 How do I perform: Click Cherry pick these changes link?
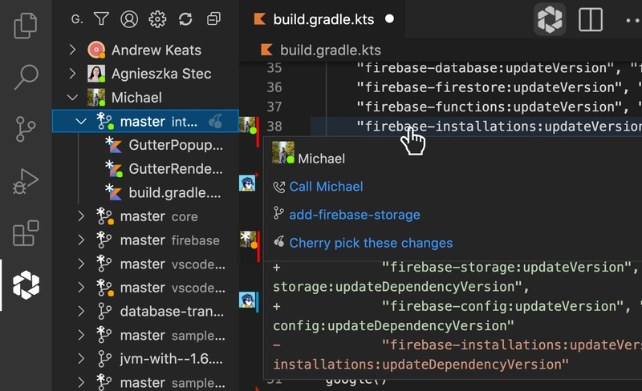point(371,243)
